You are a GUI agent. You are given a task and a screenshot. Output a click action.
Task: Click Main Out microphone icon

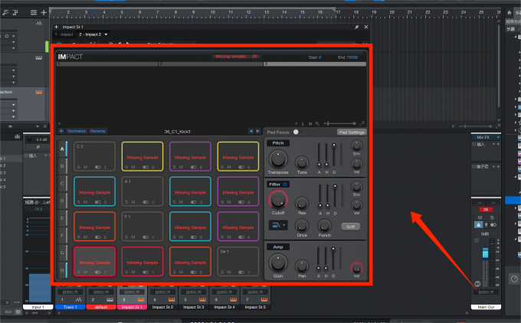pyautogui.click(x=486, y=225)
